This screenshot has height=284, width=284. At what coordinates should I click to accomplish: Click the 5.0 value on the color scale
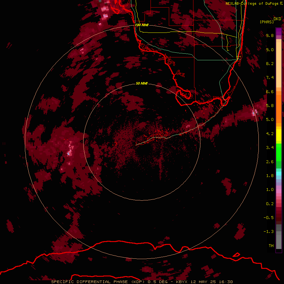coord(270,120)
